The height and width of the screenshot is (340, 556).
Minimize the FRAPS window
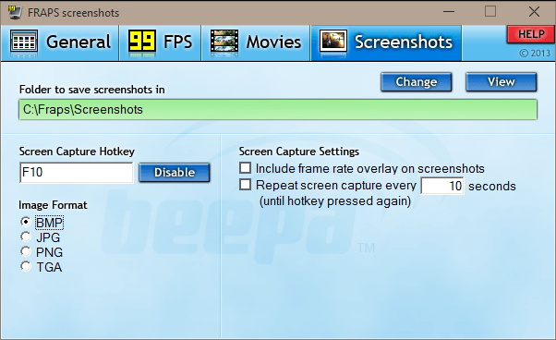449,12
